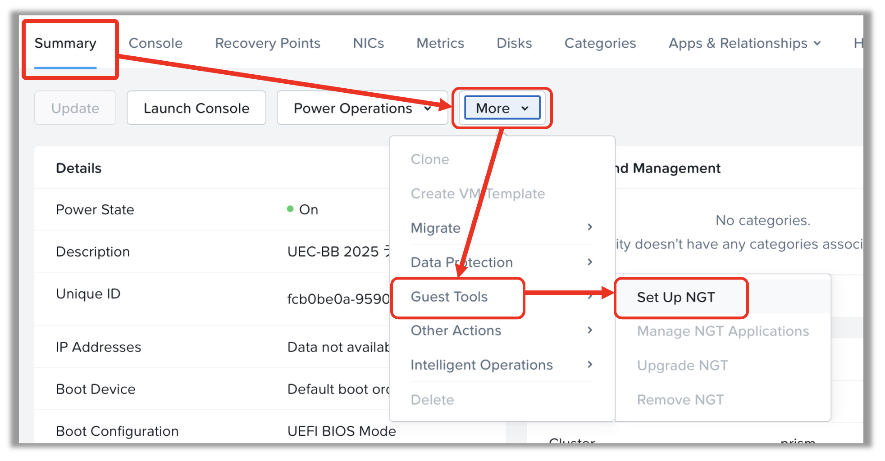Viewport: 885px width, 461px height.
Task: Switch to the Console tab
Action: pyautogui.click(x=155, y=43)
